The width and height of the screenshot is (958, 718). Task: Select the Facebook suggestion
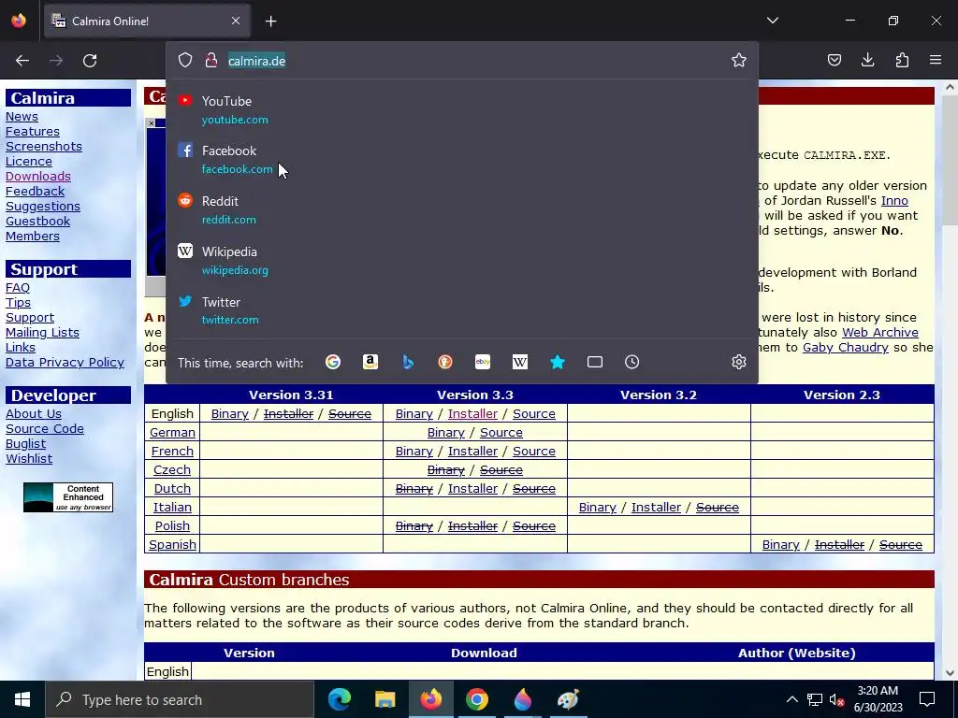click(x=462, y=160)
